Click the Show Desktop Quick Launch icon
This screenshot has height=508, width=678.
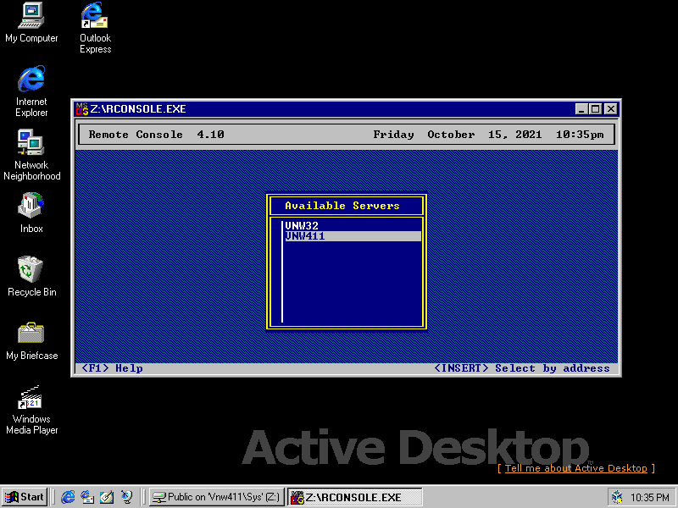click(x=107, y=497)
